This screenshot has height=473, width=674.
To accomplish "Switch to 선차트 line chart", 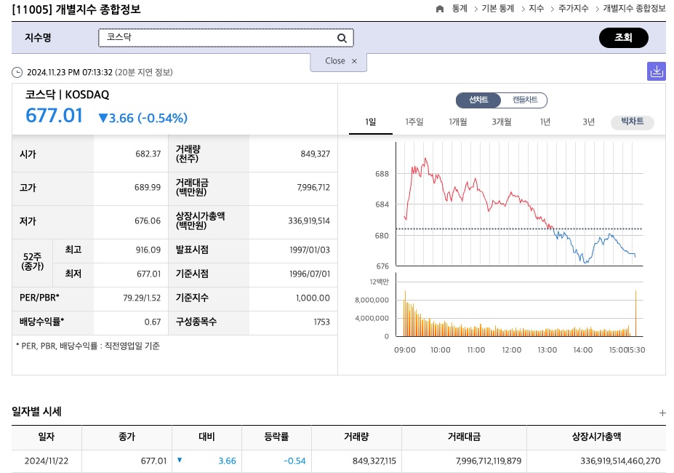I will [x=478, y=100].
